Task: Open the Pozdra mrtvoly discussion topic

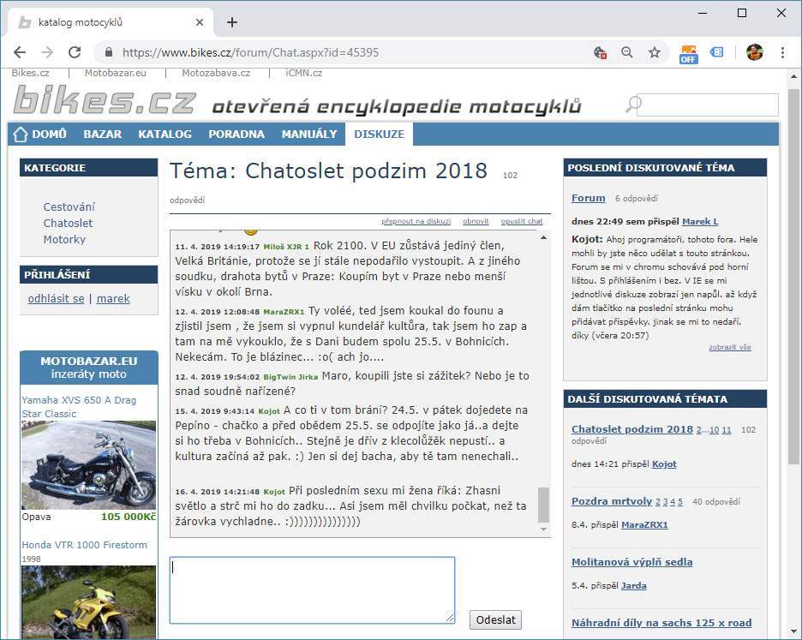Action: click(x=612, y=501)
